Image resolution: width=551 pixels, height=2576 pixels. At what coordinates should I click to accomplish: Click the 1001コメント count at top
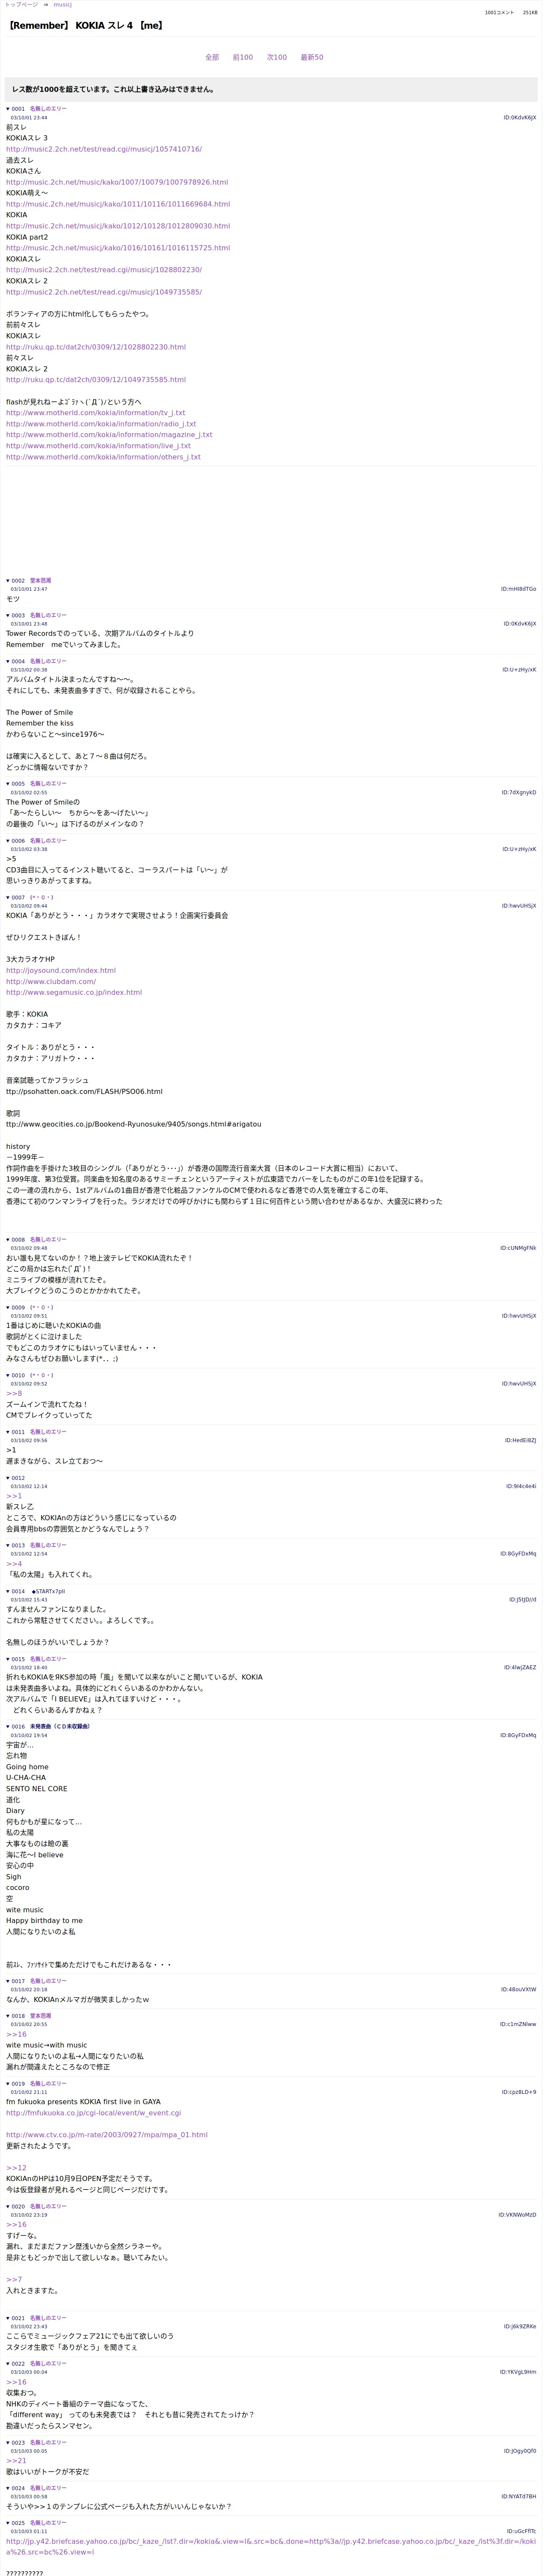tap(499, 13)
